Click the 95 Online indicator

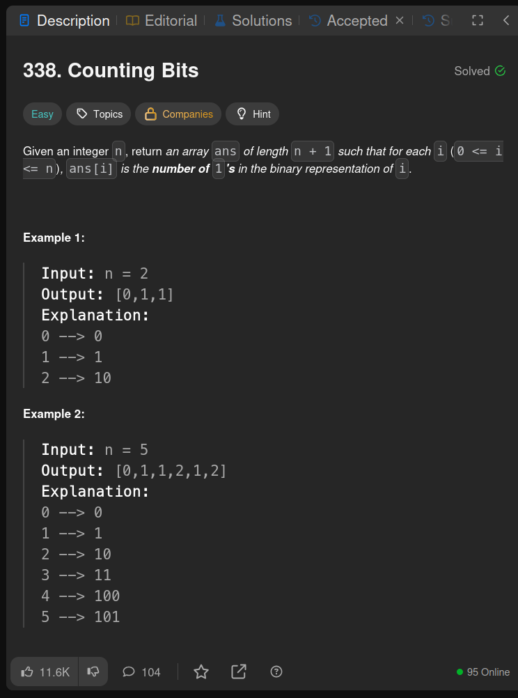tap(483, 672)
